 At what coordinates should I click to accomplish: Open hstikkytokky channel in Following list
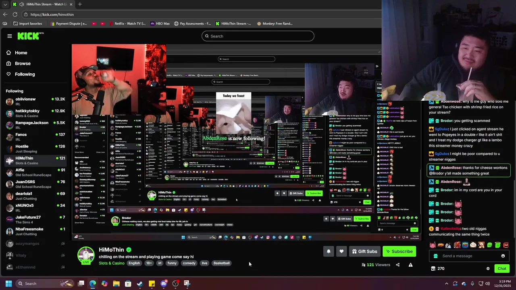click(x=35, y=113)
